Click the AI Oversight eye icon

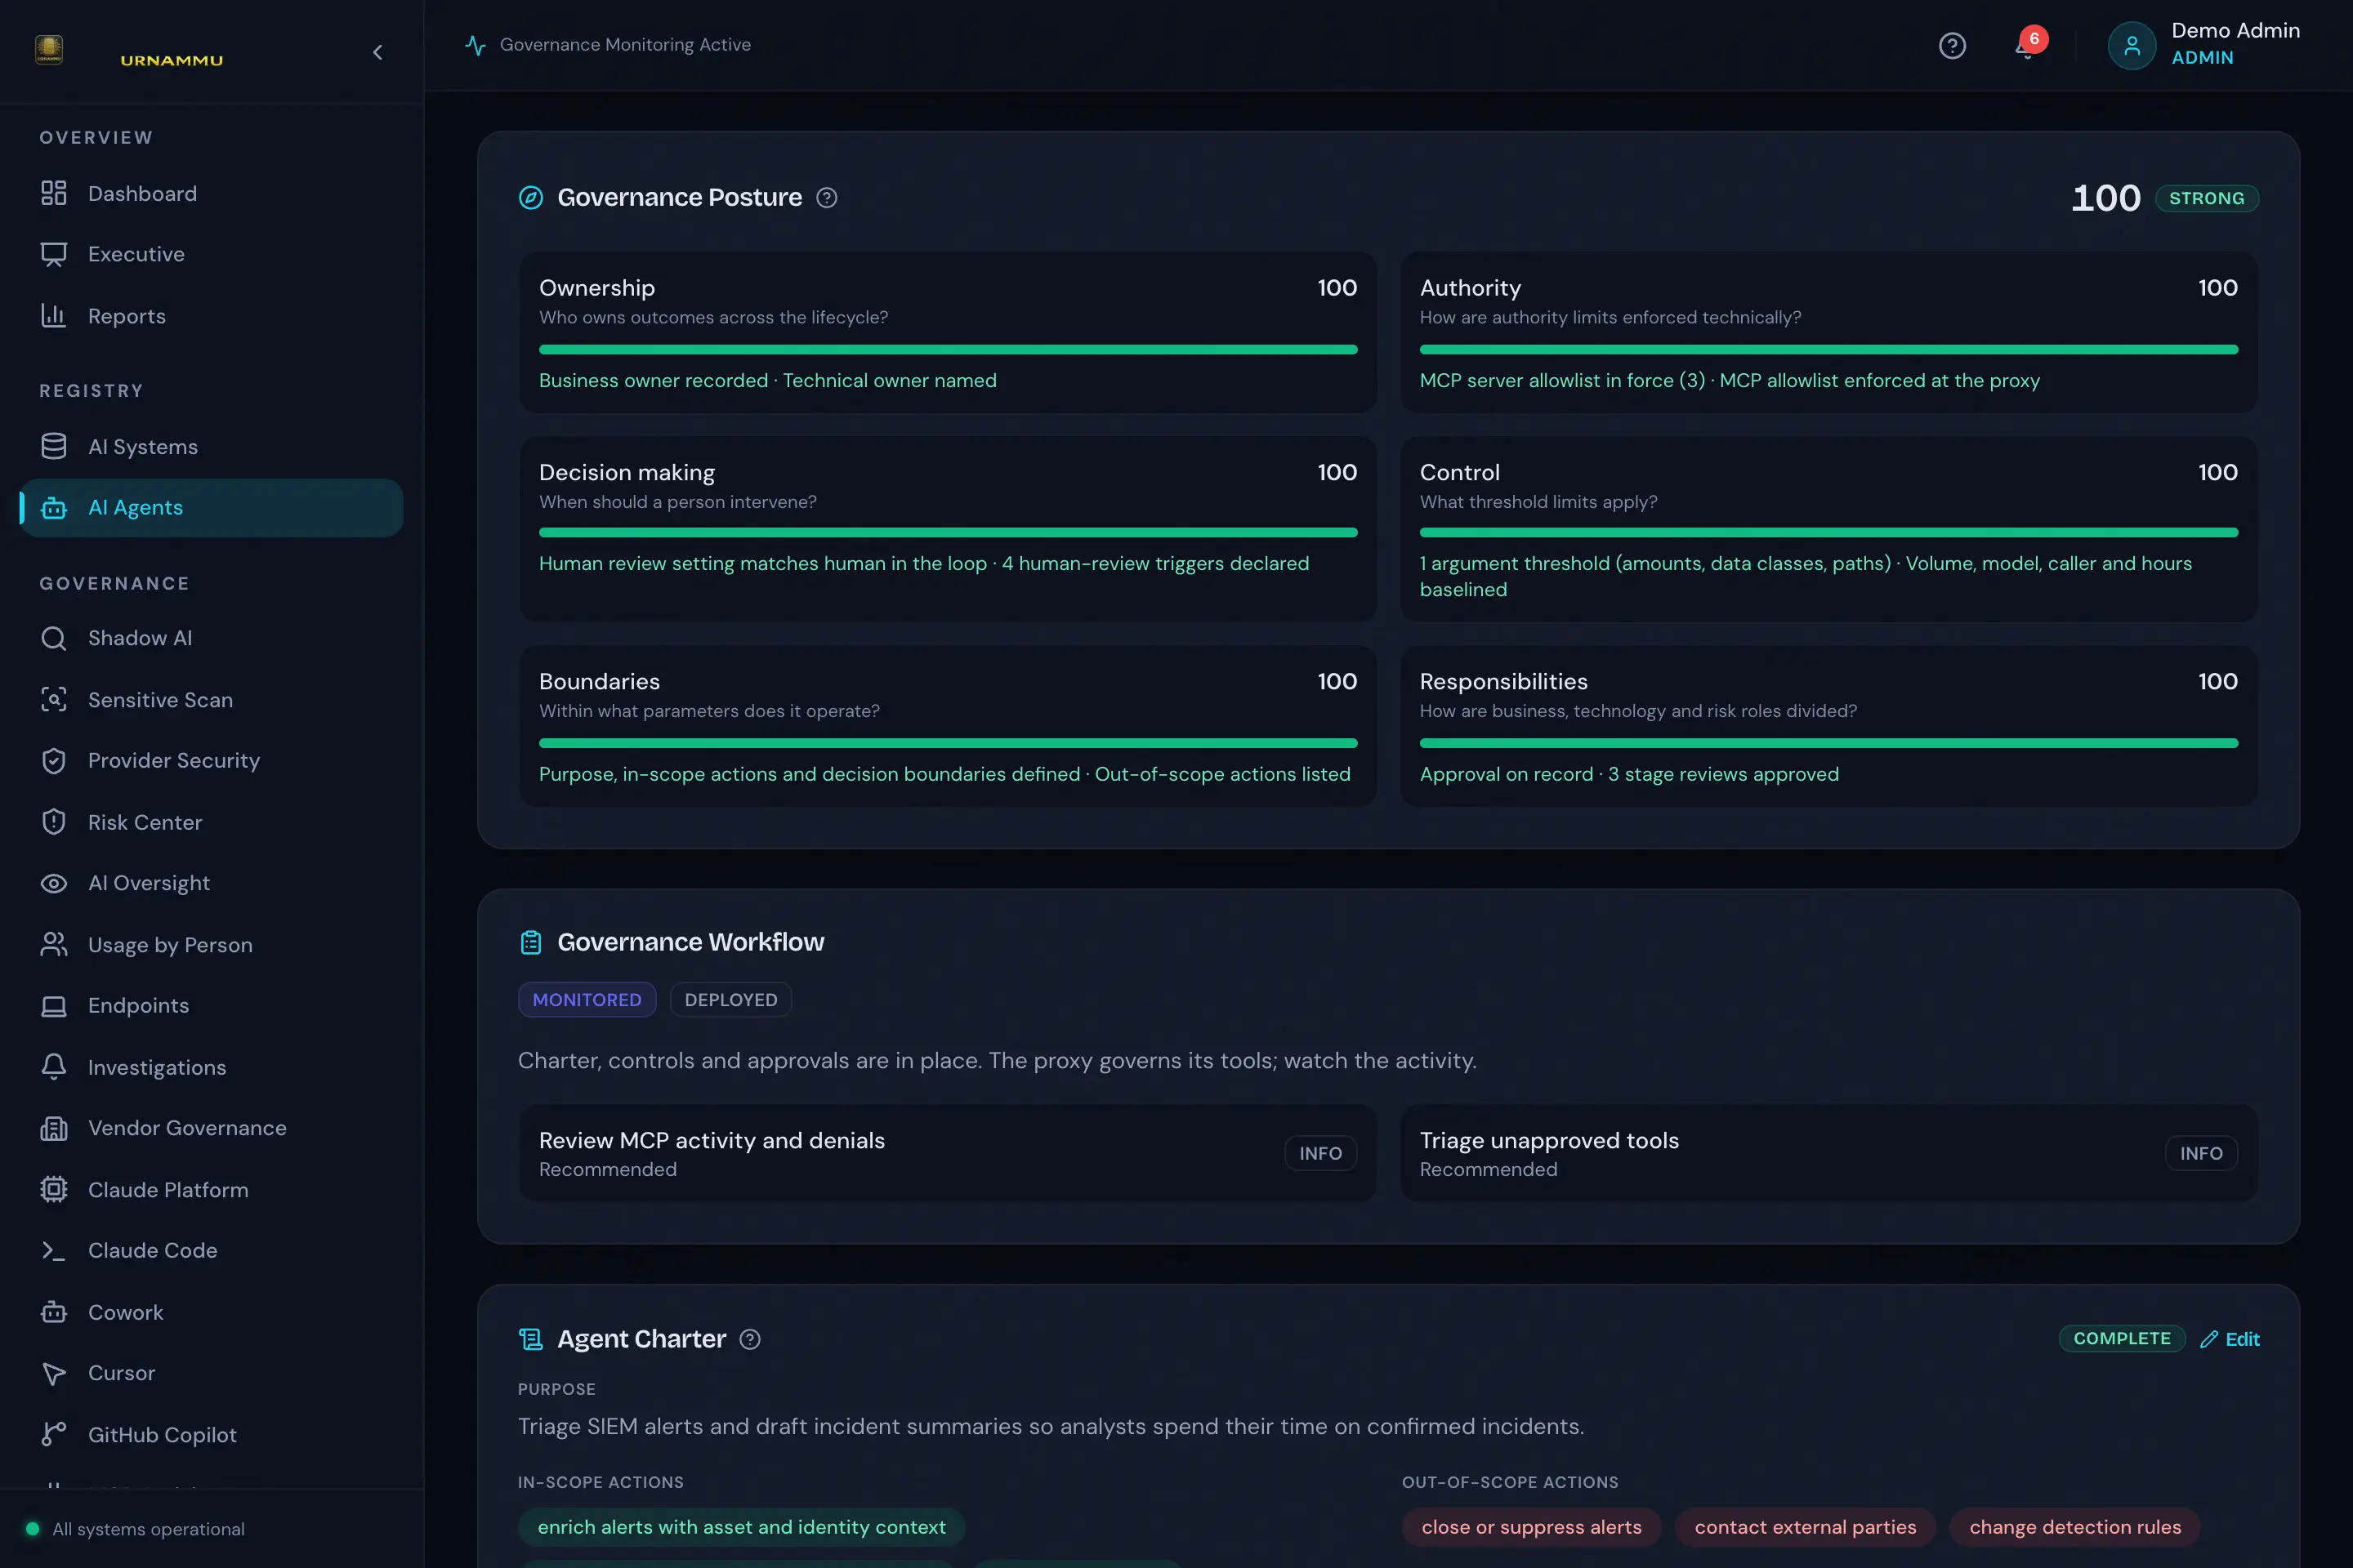click(54, 883)
